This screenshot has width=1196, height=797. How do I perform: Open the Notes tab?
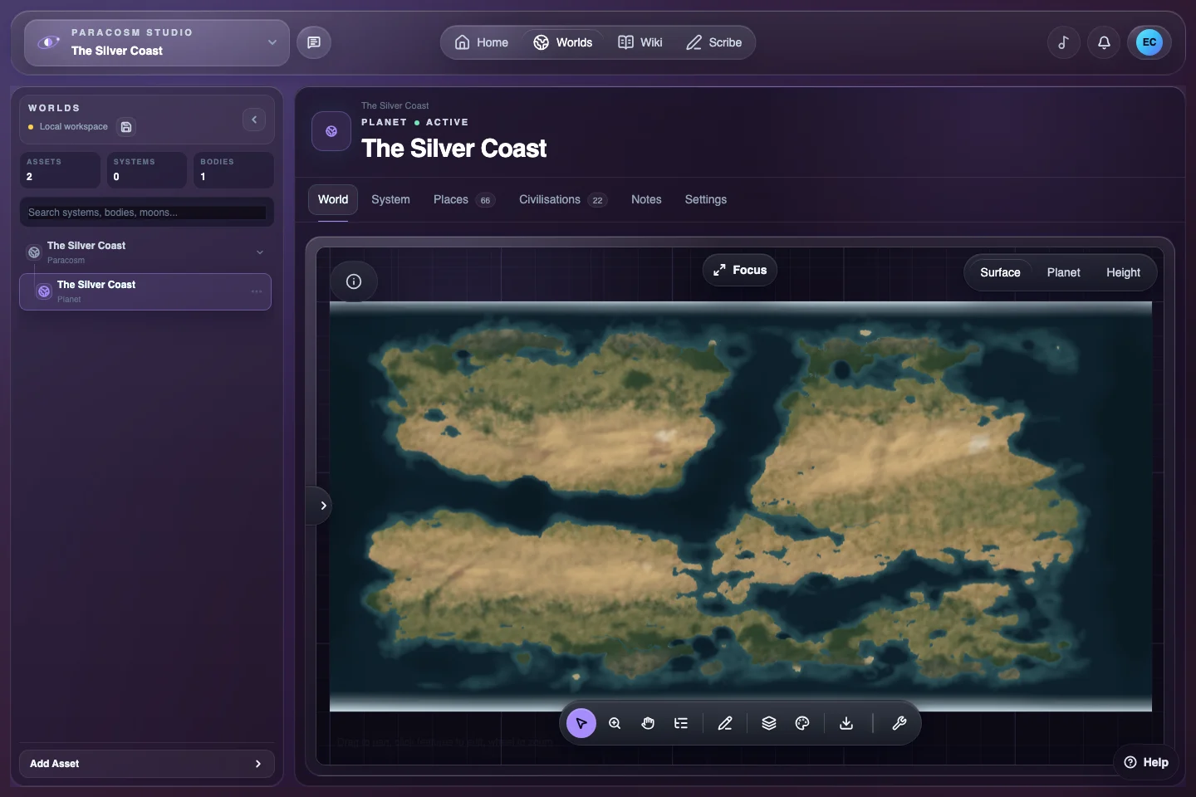[x=646, y=199]
